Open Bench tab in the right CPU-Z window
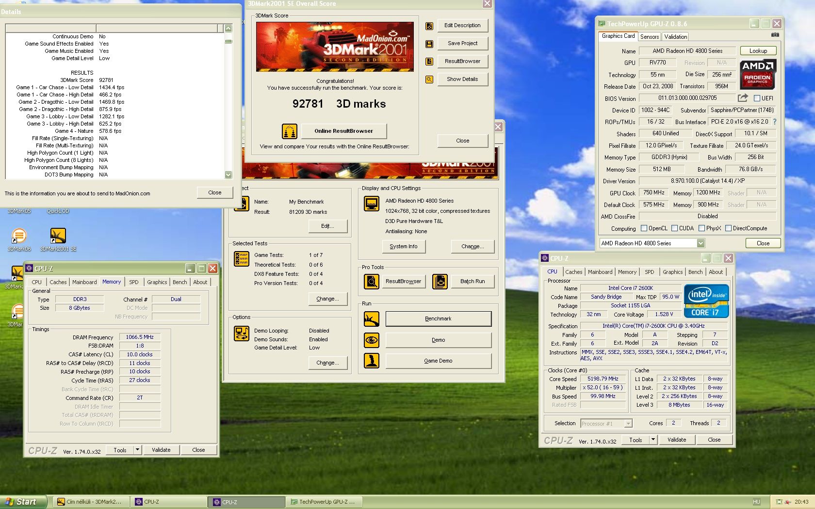This screenshot has height=509, width=815. pos(695,272)
